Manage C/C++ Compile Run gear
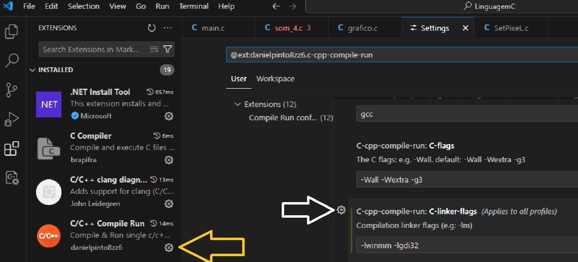578x262 pixels. [169, 247]
